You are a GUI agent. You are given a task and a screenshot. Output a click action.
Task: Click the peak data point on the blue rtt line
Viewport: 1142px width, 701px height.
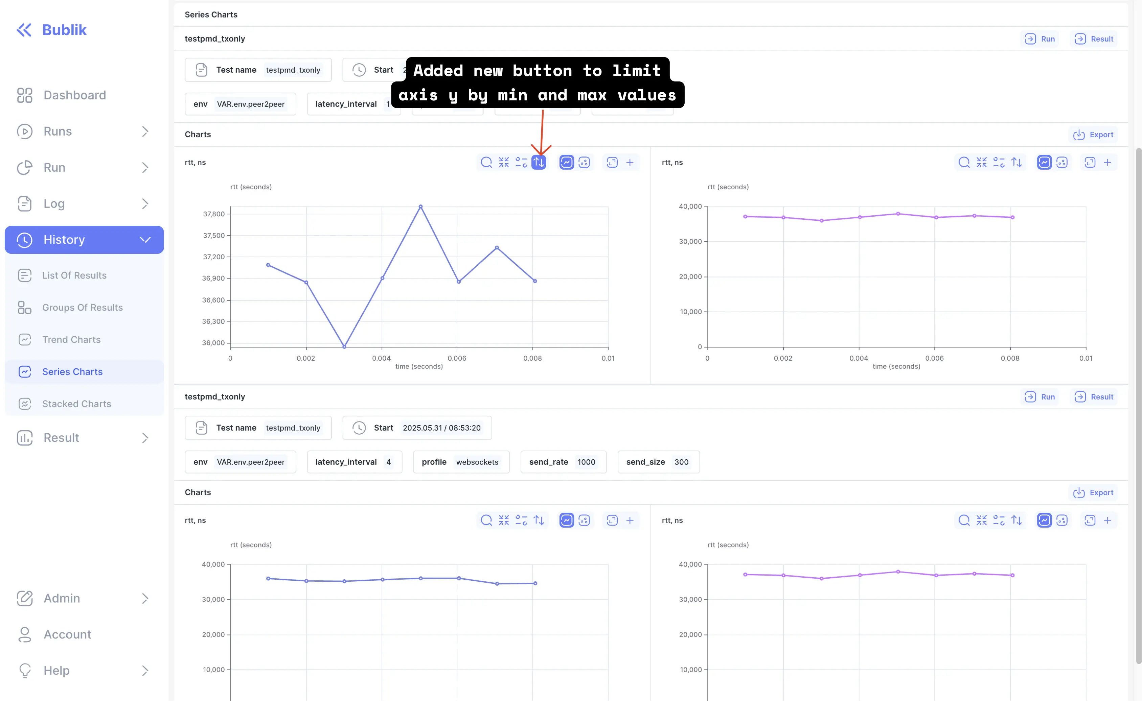(x=420, y=207)
